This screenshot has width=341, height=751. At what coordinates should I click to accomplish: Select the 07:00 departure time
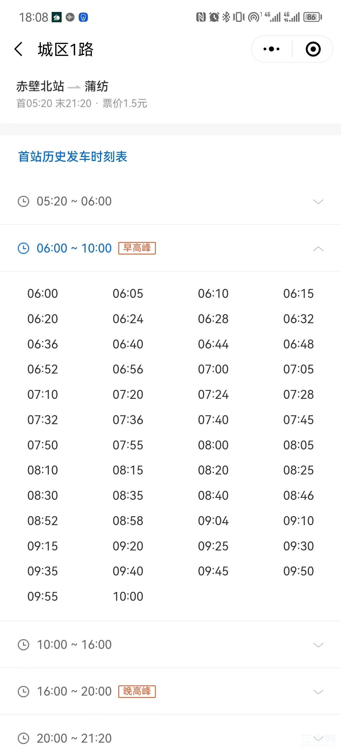pyautogui.click(x=213, y=369)
